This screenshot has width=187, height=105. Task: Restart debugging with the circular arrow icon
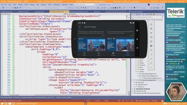coord(86,8)
